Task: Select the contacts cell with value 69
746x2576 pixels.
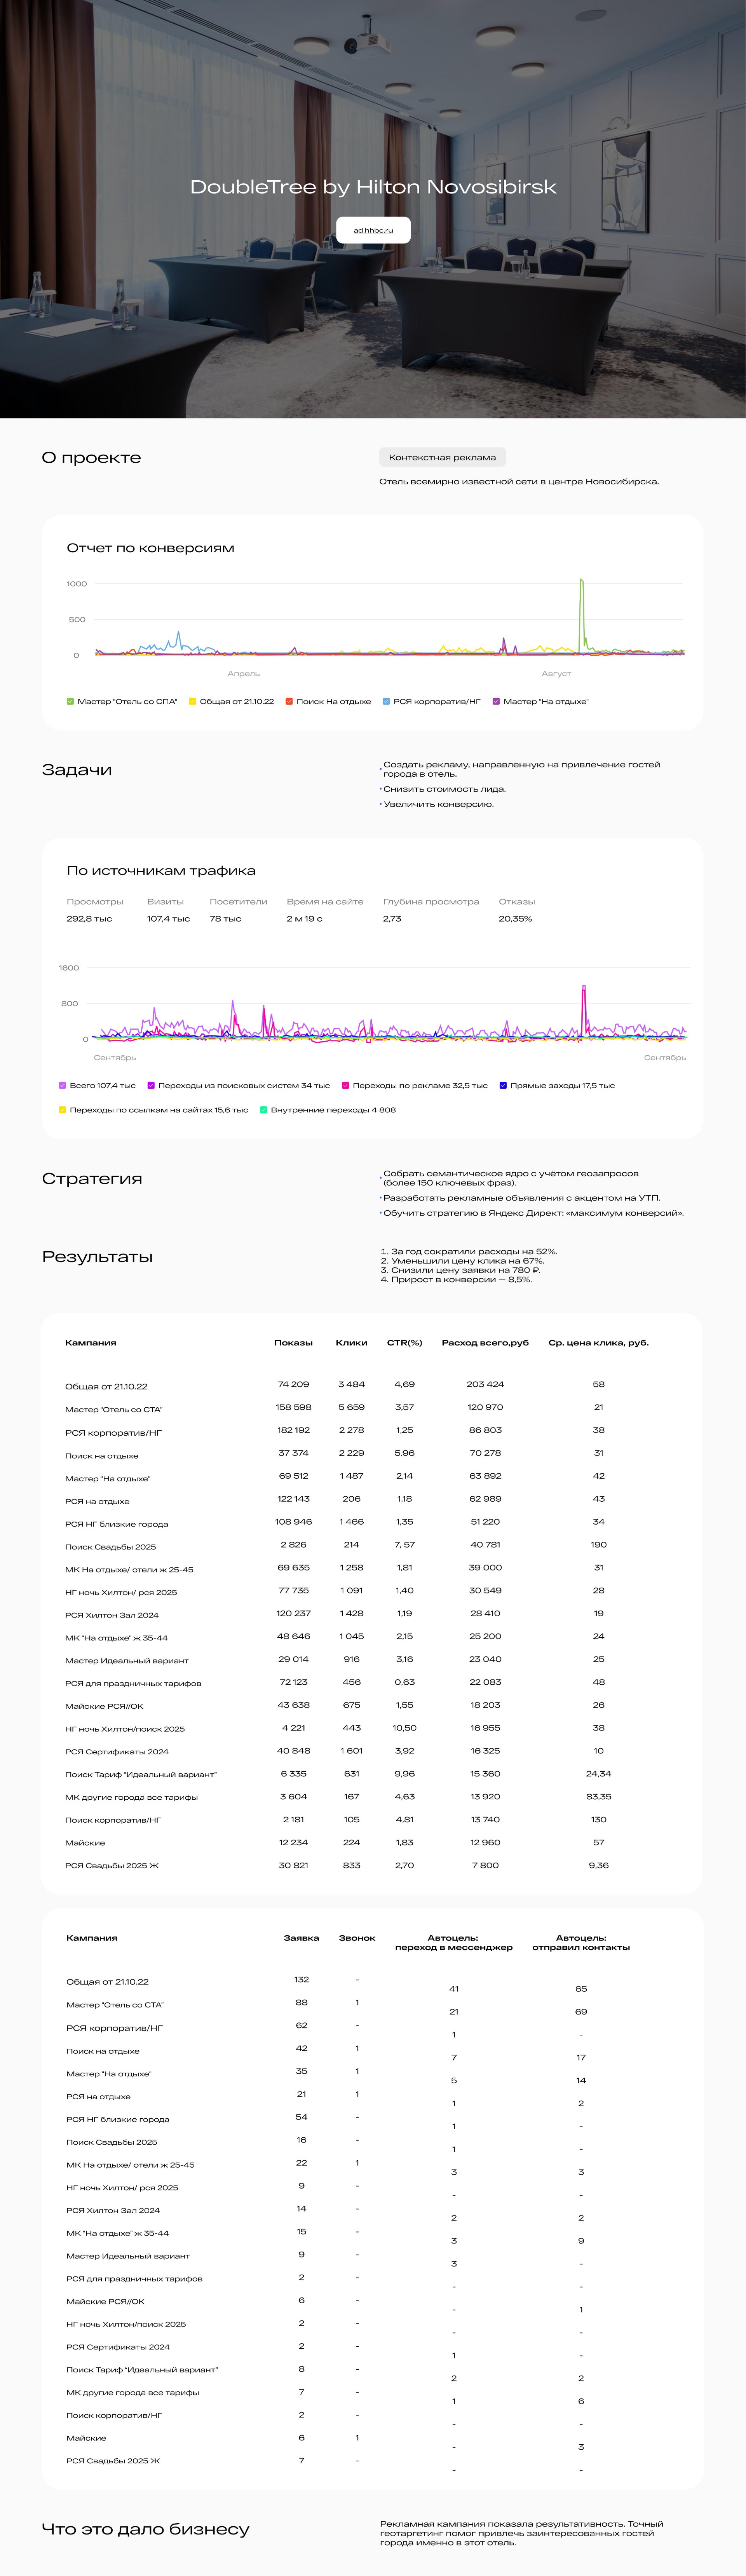Action: (x=581, y=2011)
